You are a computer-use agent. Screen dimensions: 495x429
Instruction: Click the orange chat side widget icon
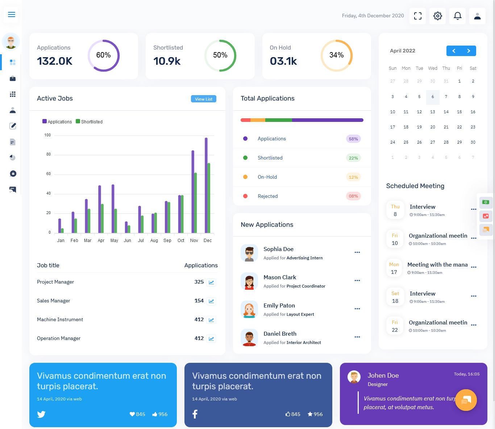(486, 230)
